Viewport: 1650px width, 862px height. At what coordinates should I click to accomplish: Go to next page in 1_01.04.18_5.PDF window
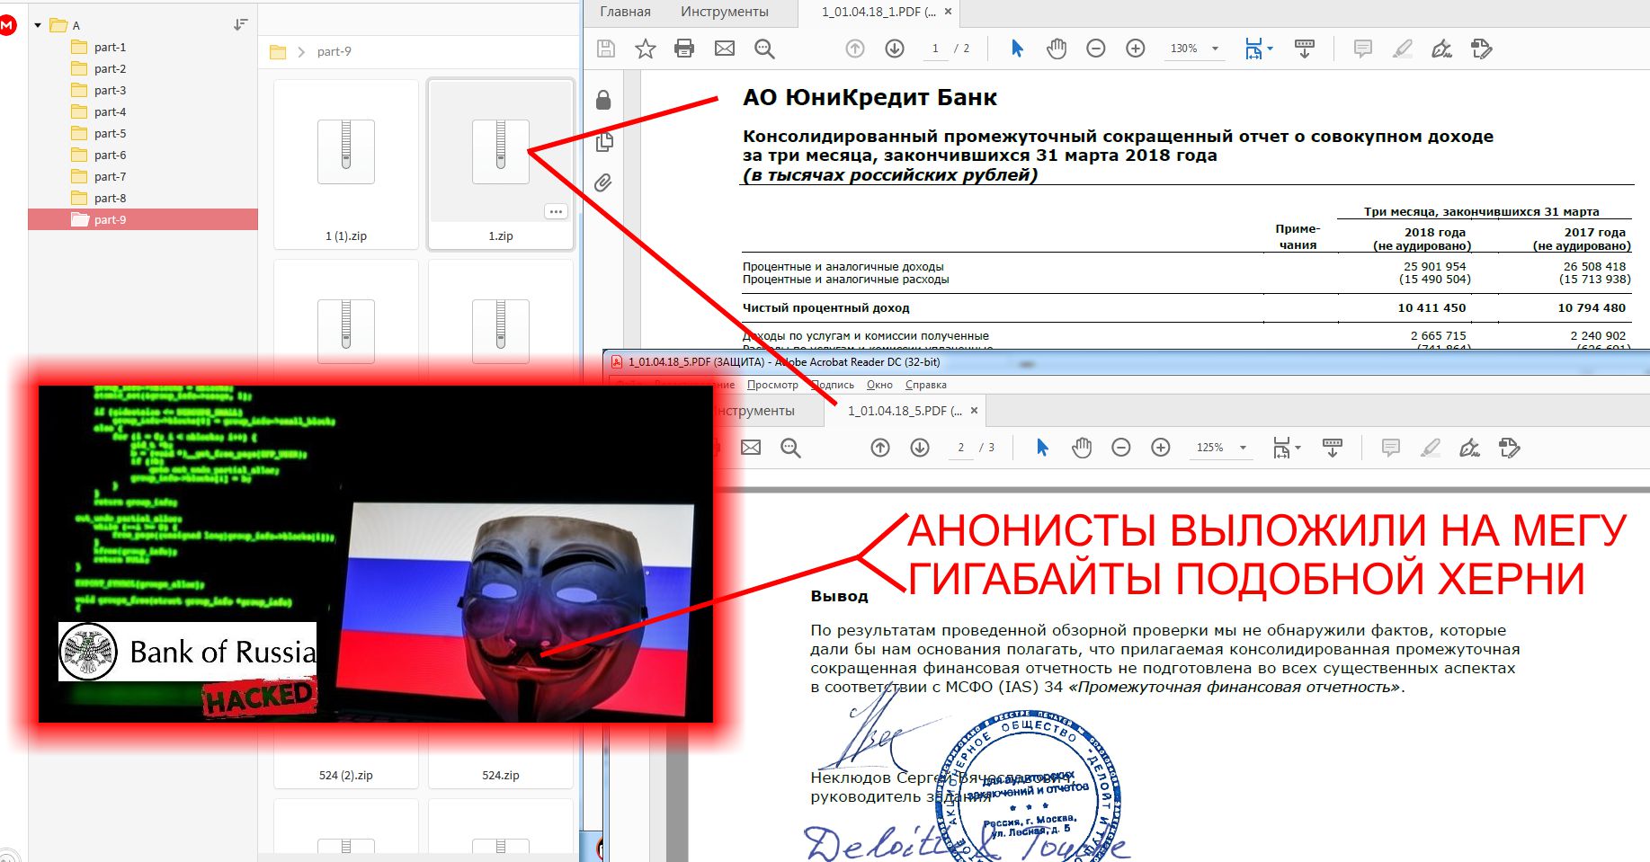click(920, 448)
